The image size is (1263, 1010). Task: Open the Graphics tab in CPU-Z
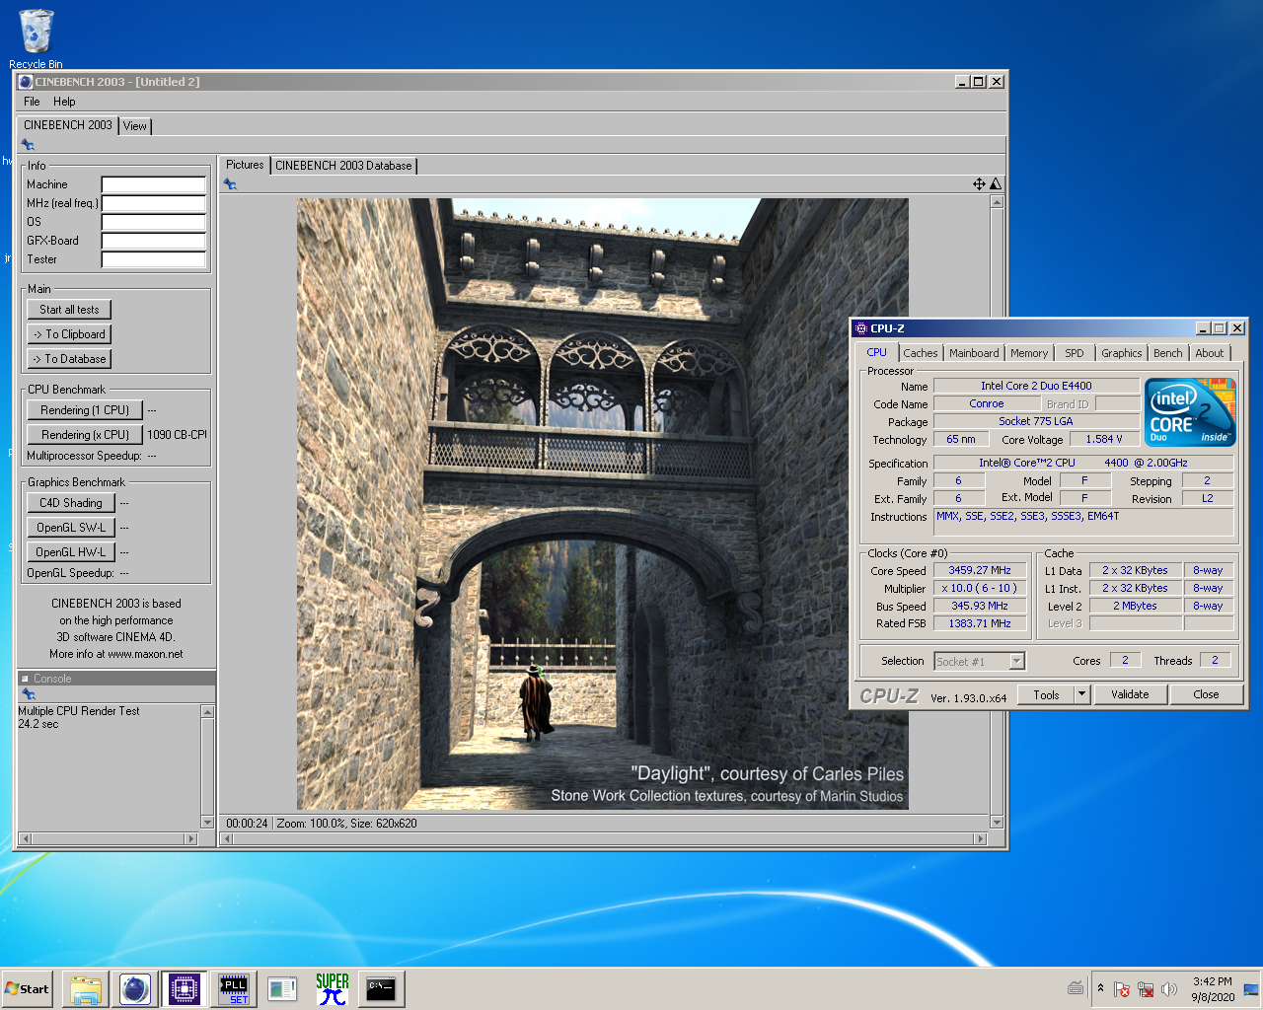pos(1122,353)
